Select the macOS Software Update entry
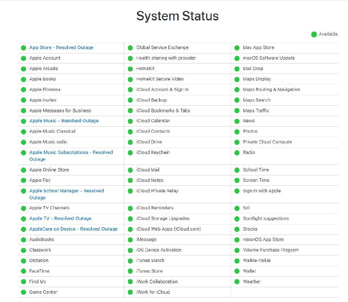Image resolution: width=348 pixels, height=302 pixels. [269, 58]
